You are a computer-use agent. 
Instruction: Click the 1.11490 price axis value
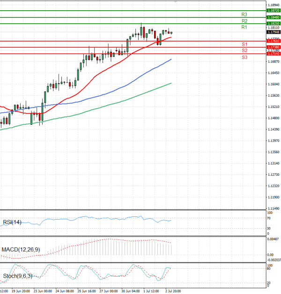tap(274, 208)
